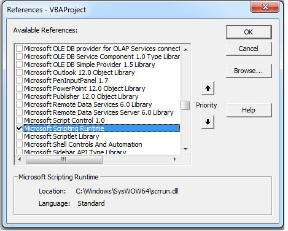The image size is (288, 231).
Task: Click the Cancel button
Action: (x=249, y=49)
